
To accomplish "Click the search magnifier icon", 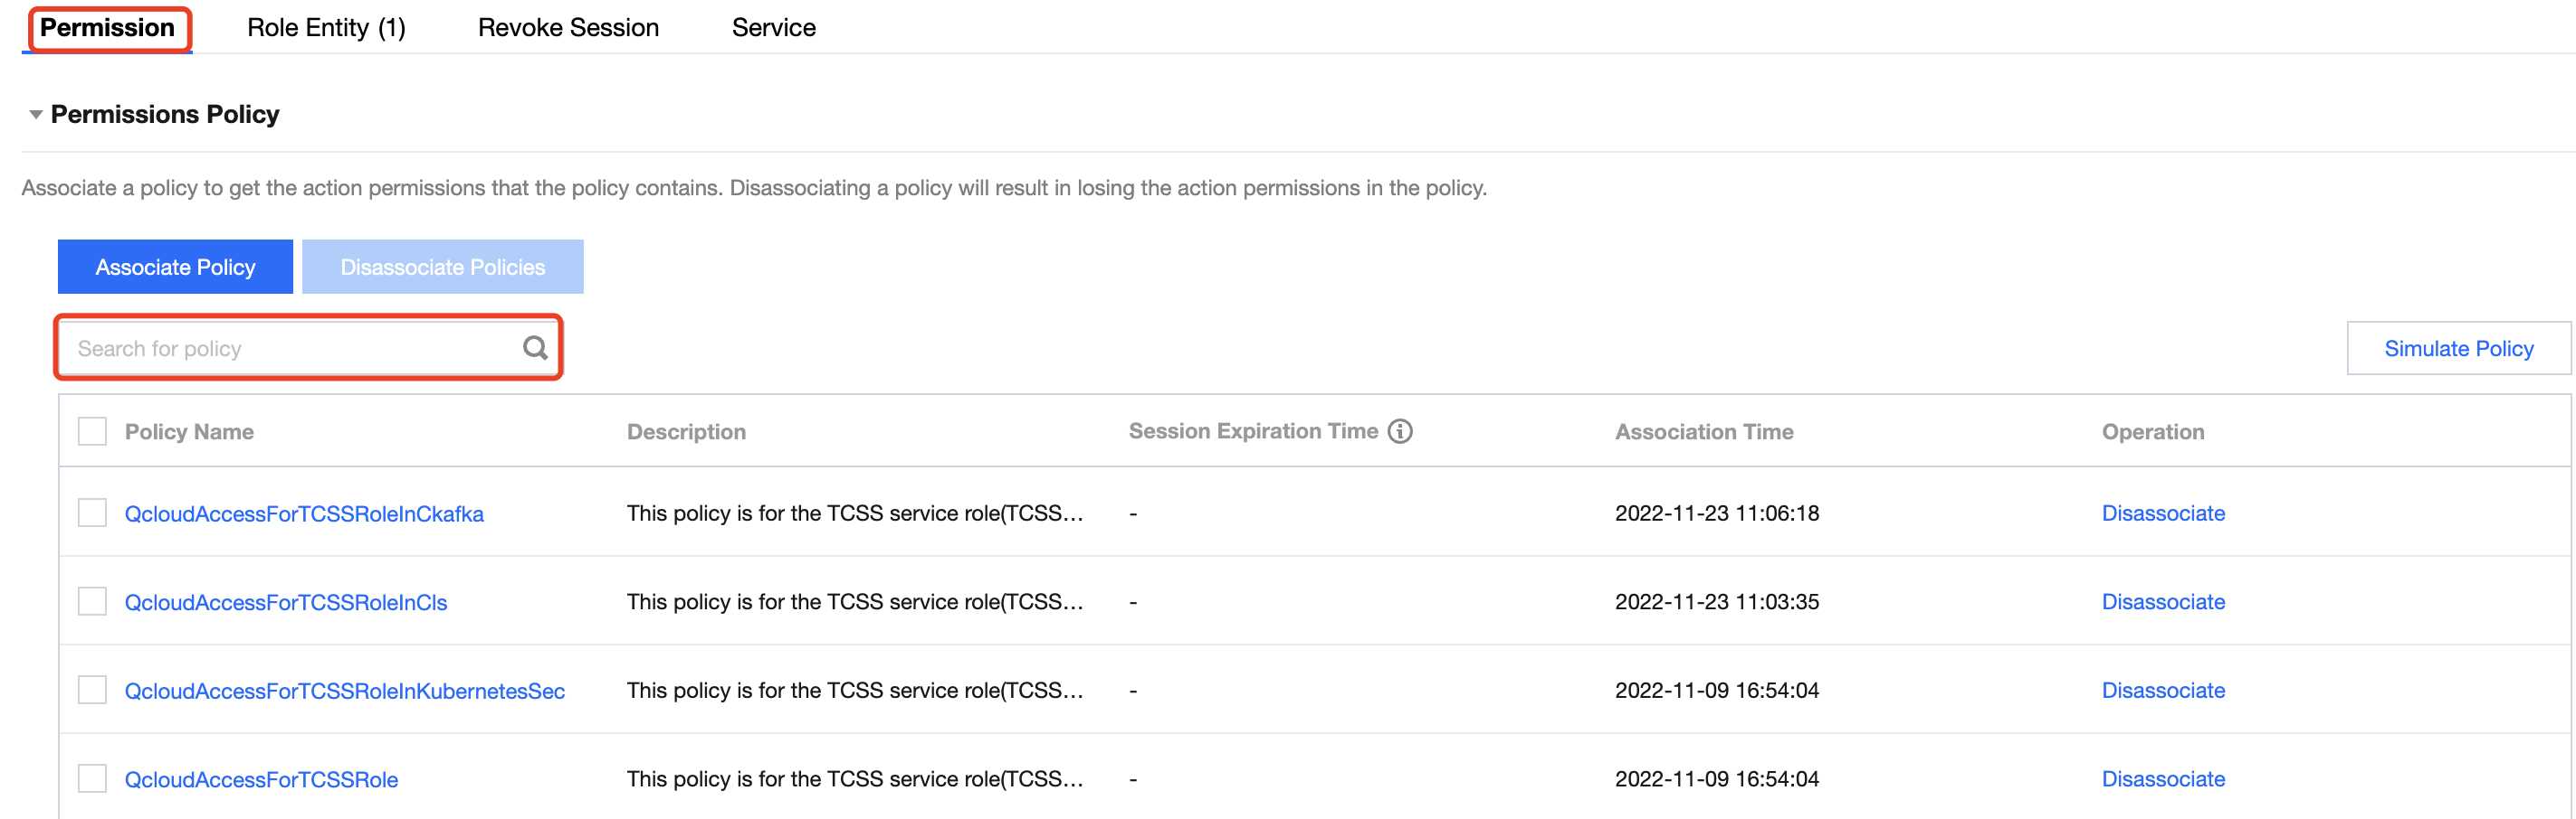I will click(x=535, y=347).
